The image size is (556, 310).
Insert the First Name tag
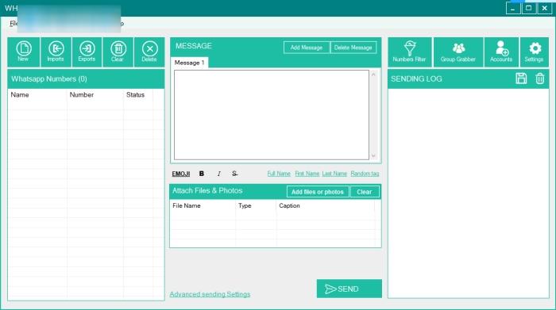[x=307, y=174]
